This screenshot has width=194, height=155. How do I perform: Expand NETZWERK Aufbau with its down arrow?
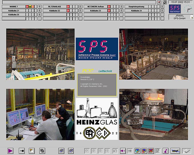coord(121,7)
